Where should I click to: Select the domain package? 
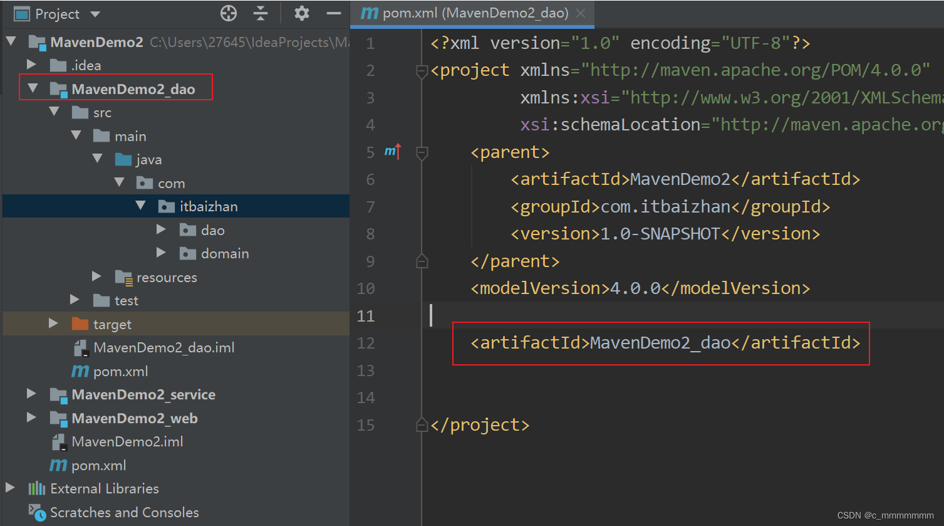225,253
